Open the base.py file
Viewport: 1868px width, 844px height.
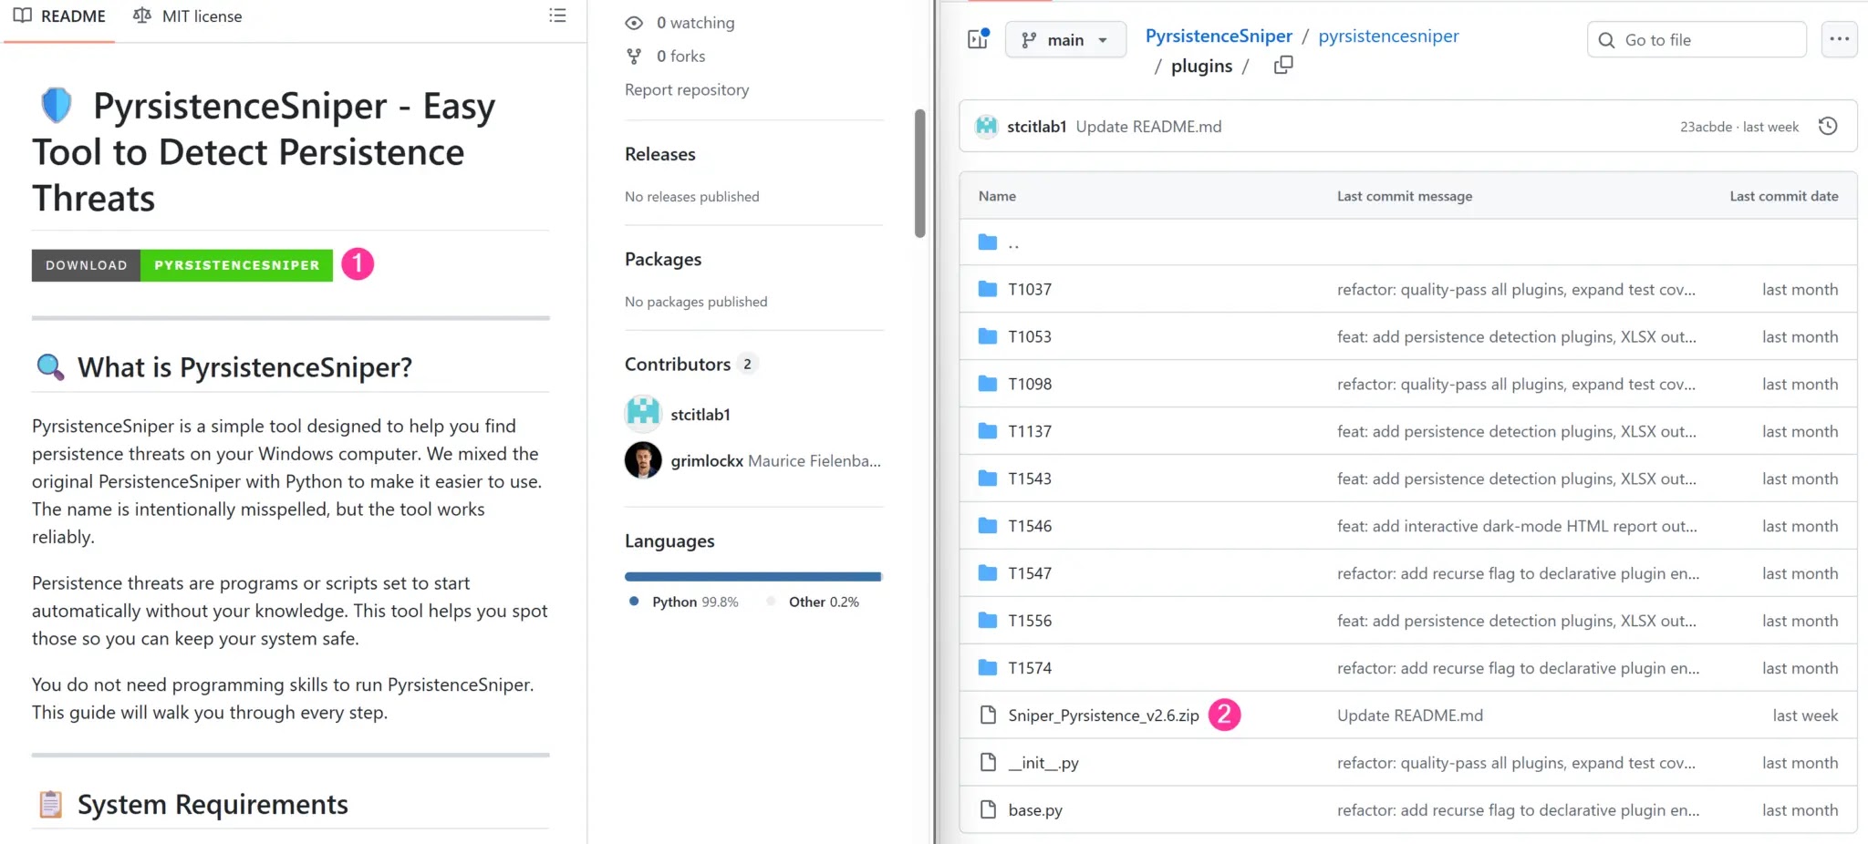(x=1035, y=811)
